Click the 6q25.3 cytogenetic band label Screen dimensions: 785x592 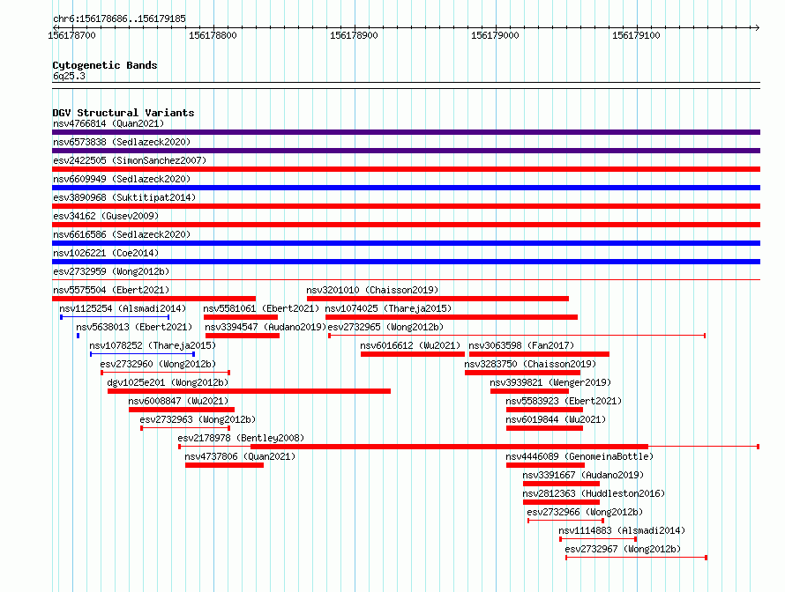pyautogui.click(x=69, y=76)
